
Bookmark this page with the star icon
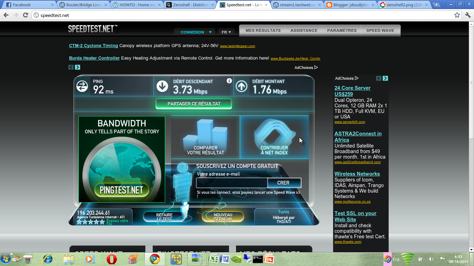(457, 15)
